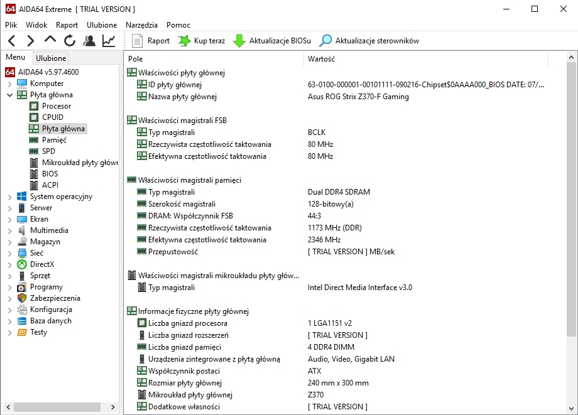Click left arrow of tree horizontal scrollbar
Image resolution: width=578 pixels, height=415 pixels.
[8, 407]
